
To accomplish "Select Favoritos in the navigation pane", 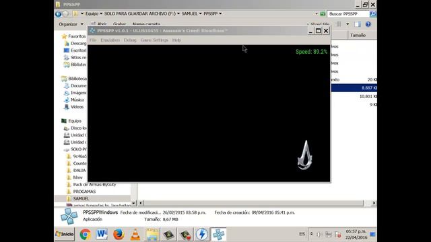I will [x=73, y=36].
